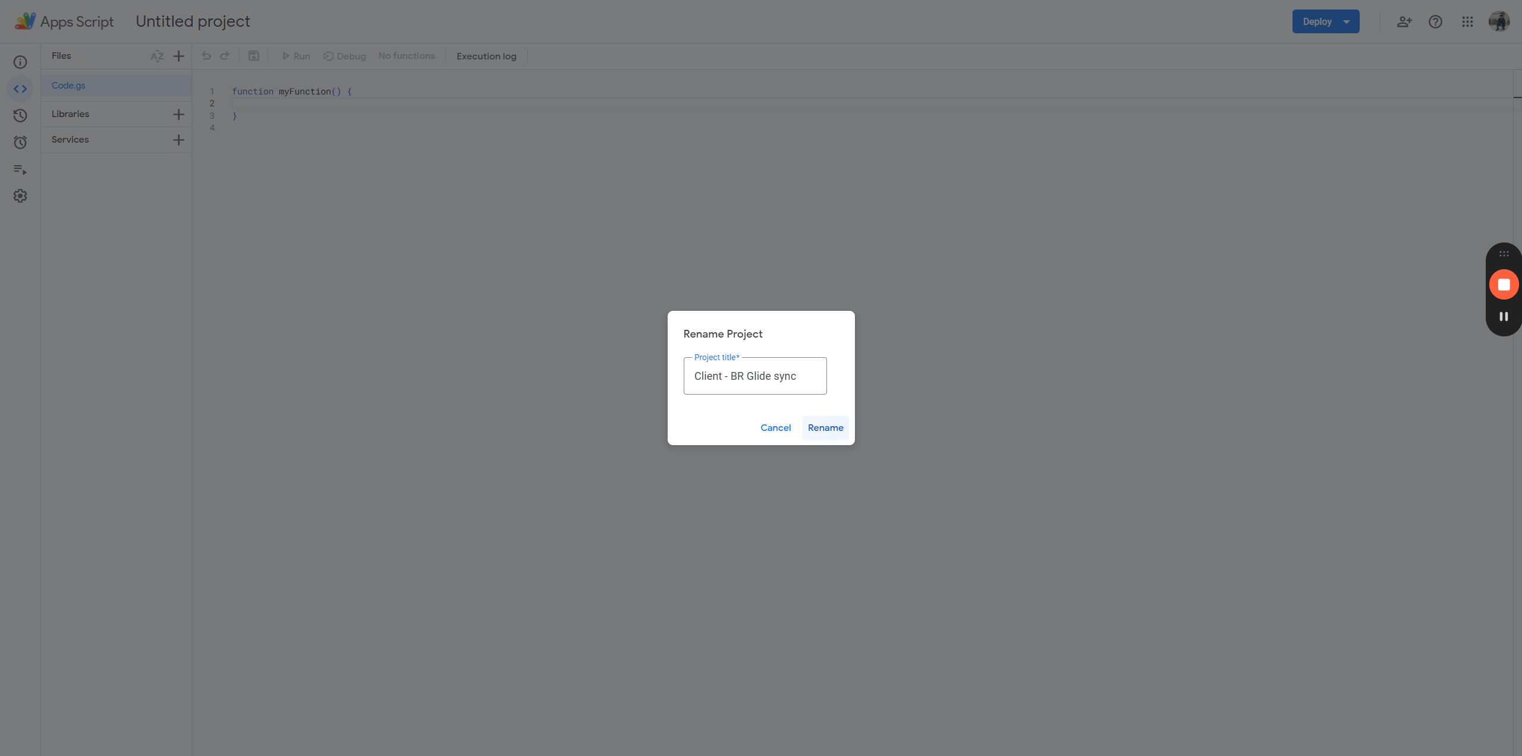Share project with add-person icon
1522x756 pixels.
(1404, 21)
